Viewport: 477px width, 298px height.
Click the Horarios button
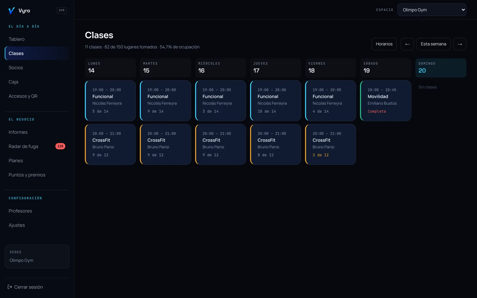coord(384,44)
